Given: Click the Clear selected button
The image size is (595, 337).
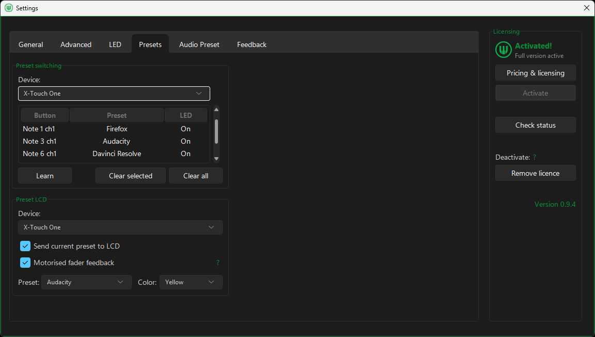Looking at the screenshot, I should pos(131,176).
